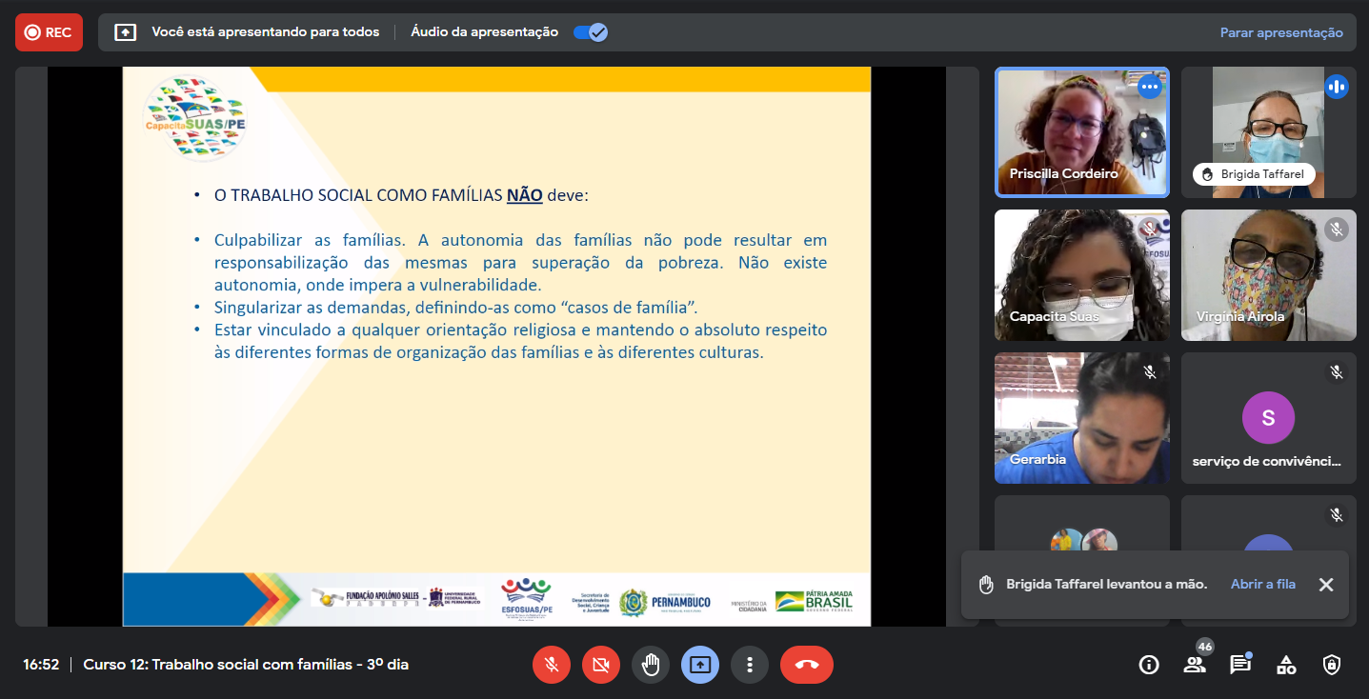Lower hand with raise hand button
The width and height of the screenshot is (1369, 699).
point(651,665)
